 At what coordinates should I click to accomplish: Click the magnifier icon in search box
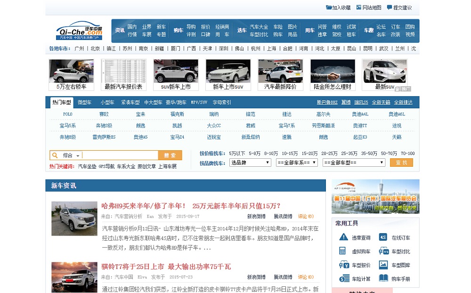click(x=55, y=155)
